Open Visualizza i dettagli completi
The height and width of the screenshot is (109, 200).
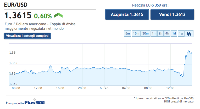27,36
